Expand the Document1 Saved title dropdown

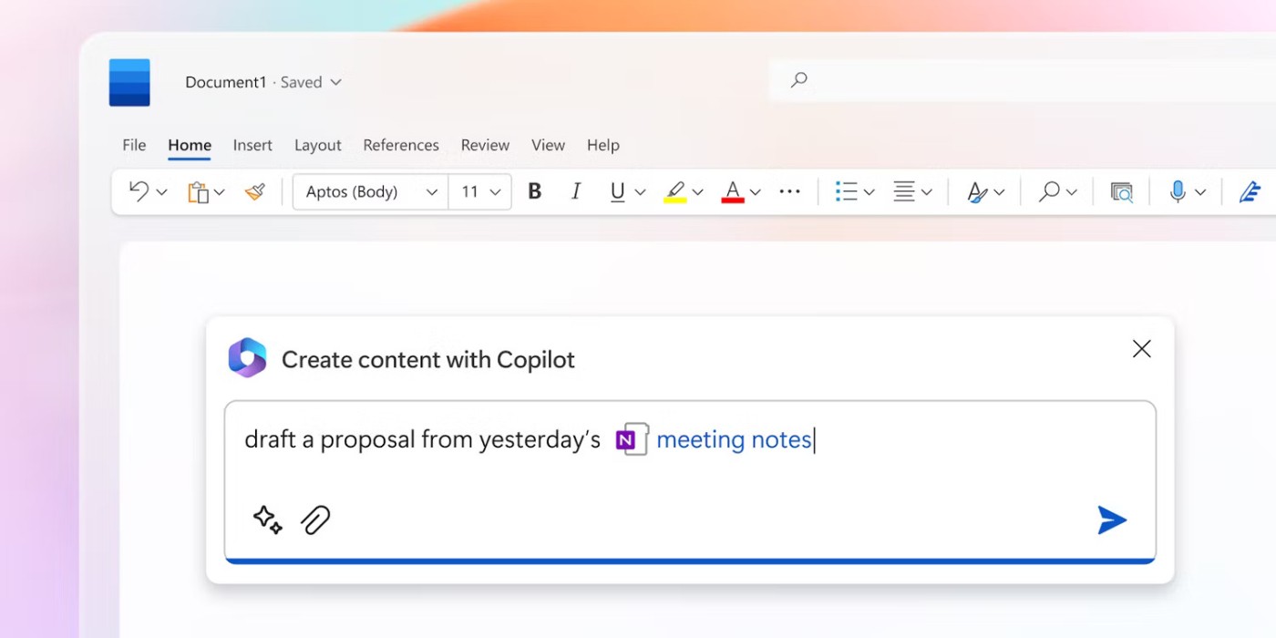(335, 82)
